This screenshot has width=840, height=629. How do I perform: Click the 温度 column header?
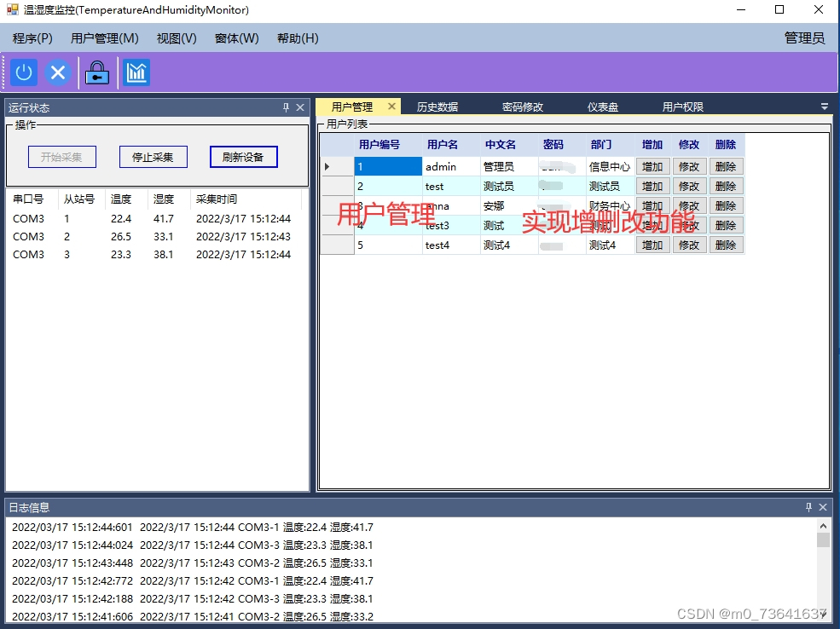coord(126,199)
